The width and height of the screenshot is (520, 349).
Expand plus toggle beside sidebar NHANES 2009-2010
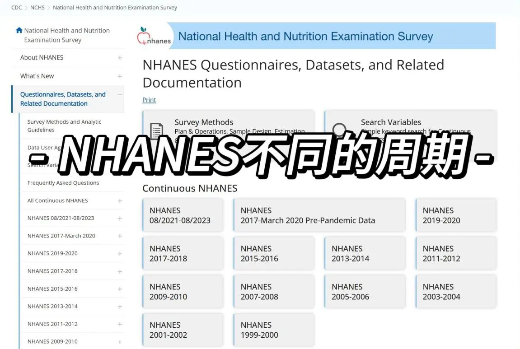(120, 342)
